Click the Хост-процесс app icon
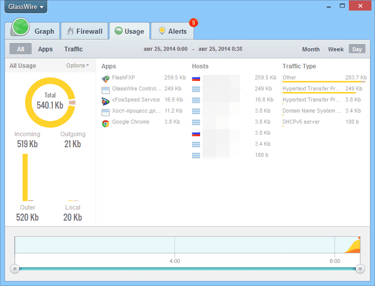The width and height of the screenshot is (375, 286). pyautogui.click(x=106, y=112)
